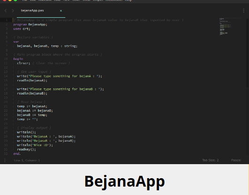Click the 'uses crt;' line
The width and height of the screenshot is (249, 195).
22,29
